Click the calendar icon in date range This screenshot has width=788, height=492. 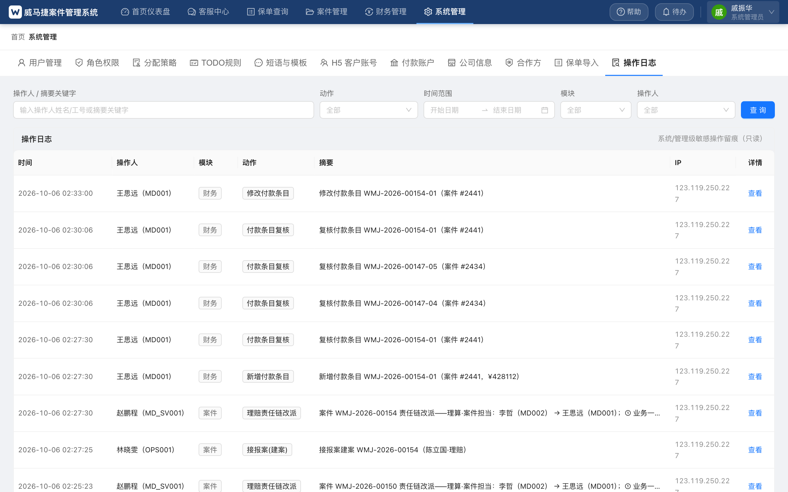tap(545, 110)
